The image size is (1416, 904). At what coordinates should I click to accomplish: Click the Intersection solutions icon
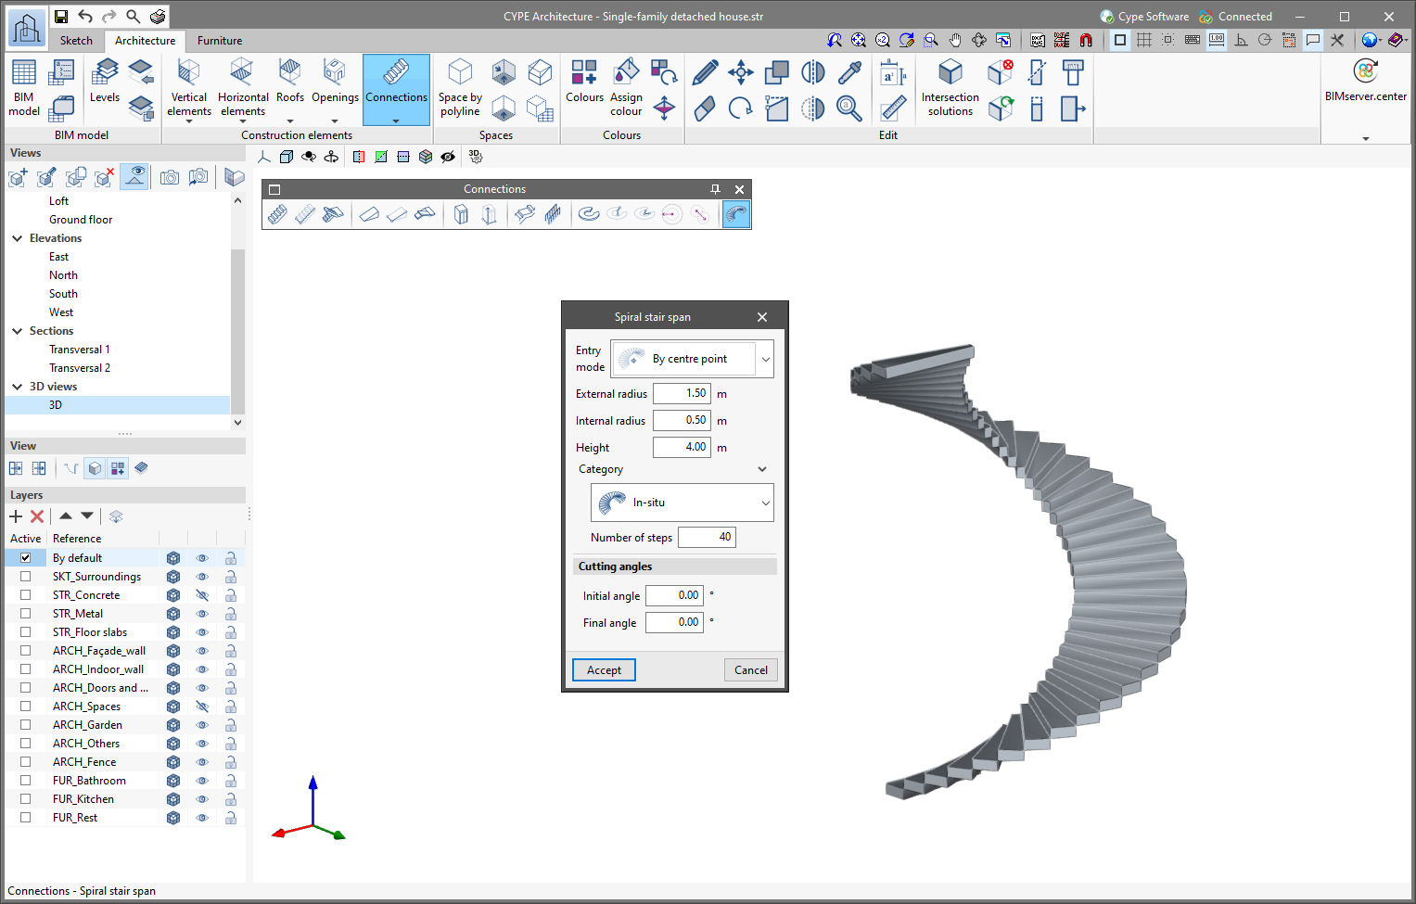coord(950,88)
